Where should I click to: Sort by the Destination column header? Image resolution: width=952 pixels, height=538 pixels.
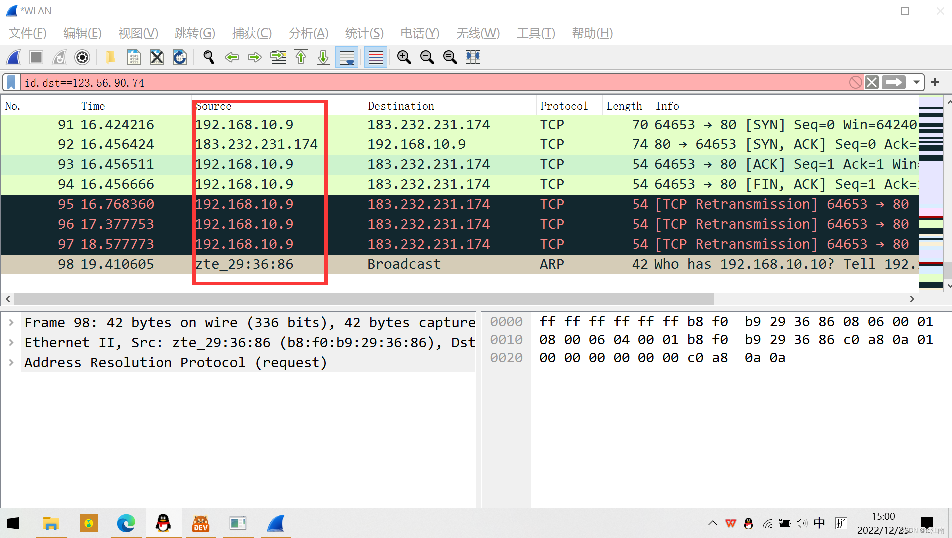pos(450,106)
